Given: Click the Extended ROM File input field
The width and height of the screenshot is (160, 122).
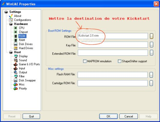Looking at the screenshot, I should (x=113, y=53).
